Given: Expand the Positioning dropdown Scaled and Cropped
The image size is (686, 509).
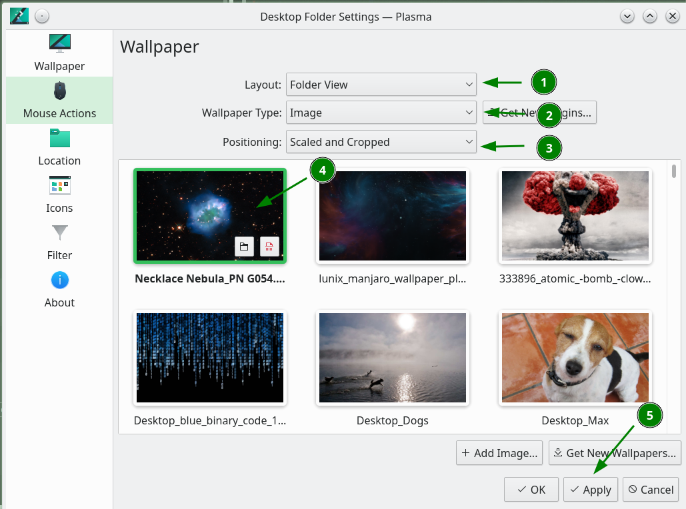Looking at the screenshot, I should click(x=381, y=142).
